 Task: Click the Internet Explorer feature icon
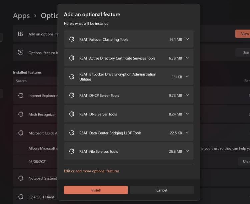click(21, 96)
